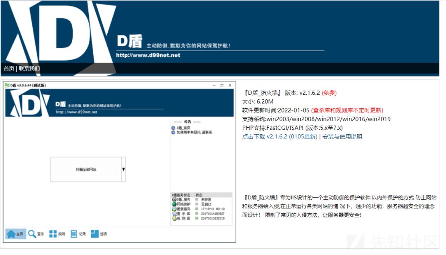Click the icon beside 更新服务
The width and height of the screenshot is (446, 255).
coord(174,209)
